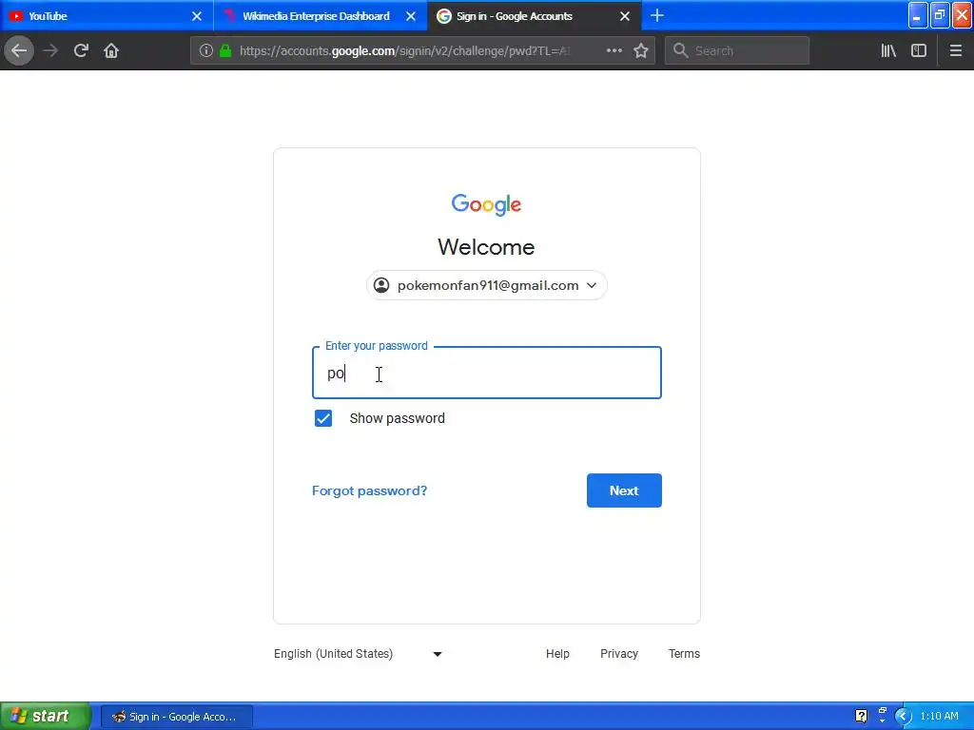
Task: Click the account avatar icon beside email
Action: pyautogui.click(x=381, y=285)
